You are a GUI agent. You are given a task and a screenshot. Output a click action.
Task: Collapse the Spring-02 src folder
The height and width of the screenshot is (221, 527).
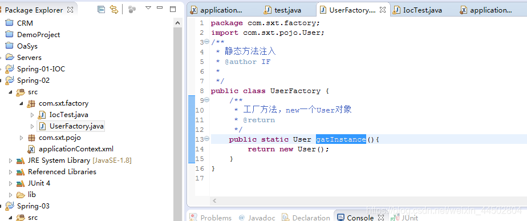tap(10, 92)
